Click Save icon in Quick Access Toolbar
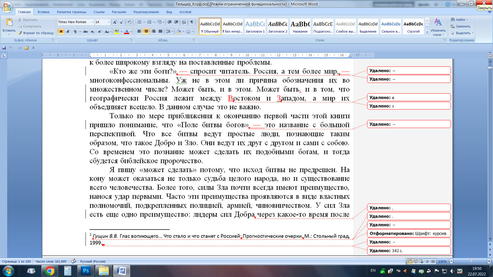 click(4, 47)
